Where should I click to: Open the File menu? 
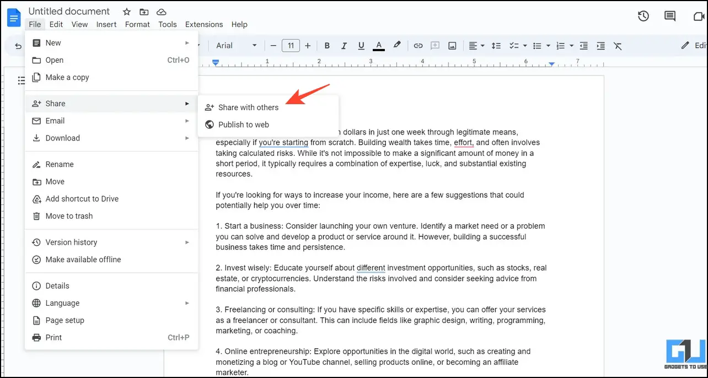pos(35,24)
